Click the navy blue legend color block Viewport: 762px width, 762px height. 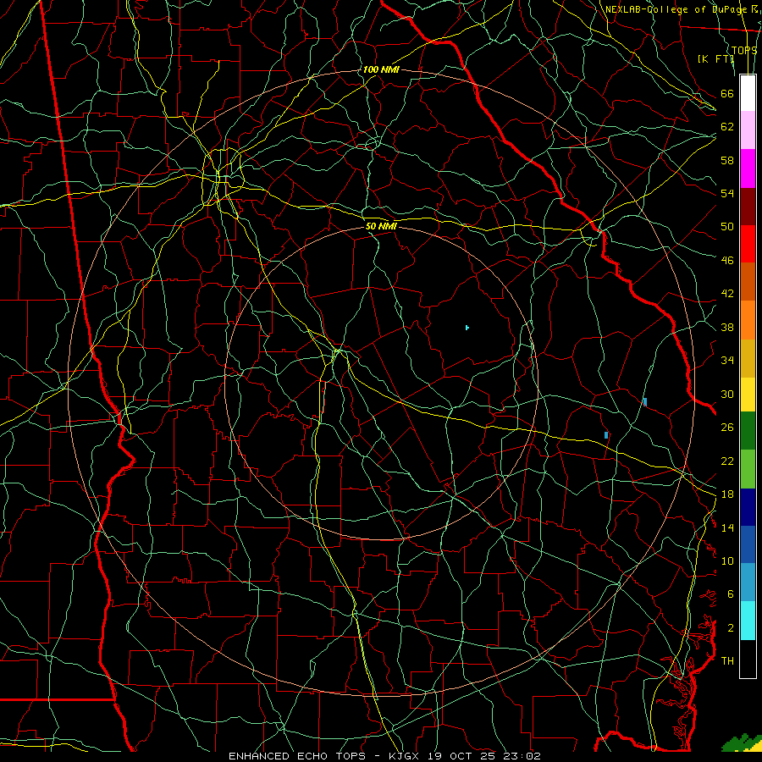tap(748, 507)
